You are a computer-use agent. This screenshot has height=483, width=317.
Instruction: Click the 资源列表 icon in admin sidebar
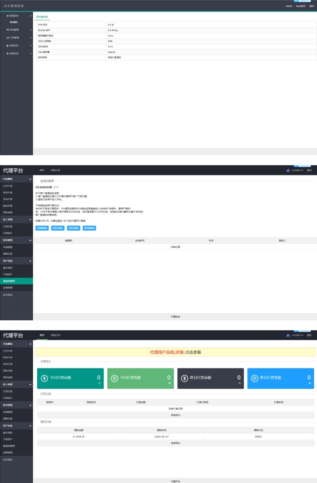(7, 53)
